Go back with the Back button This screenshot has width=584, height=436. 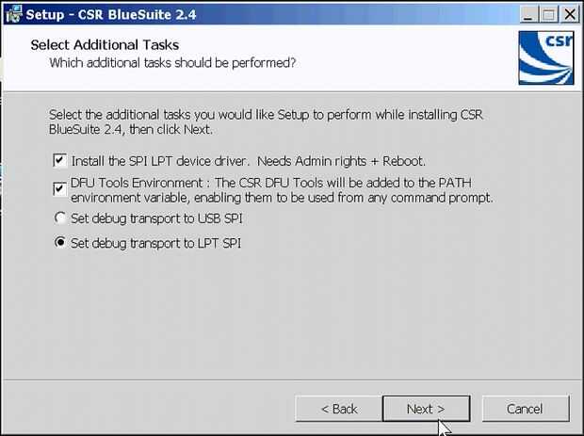338,409
